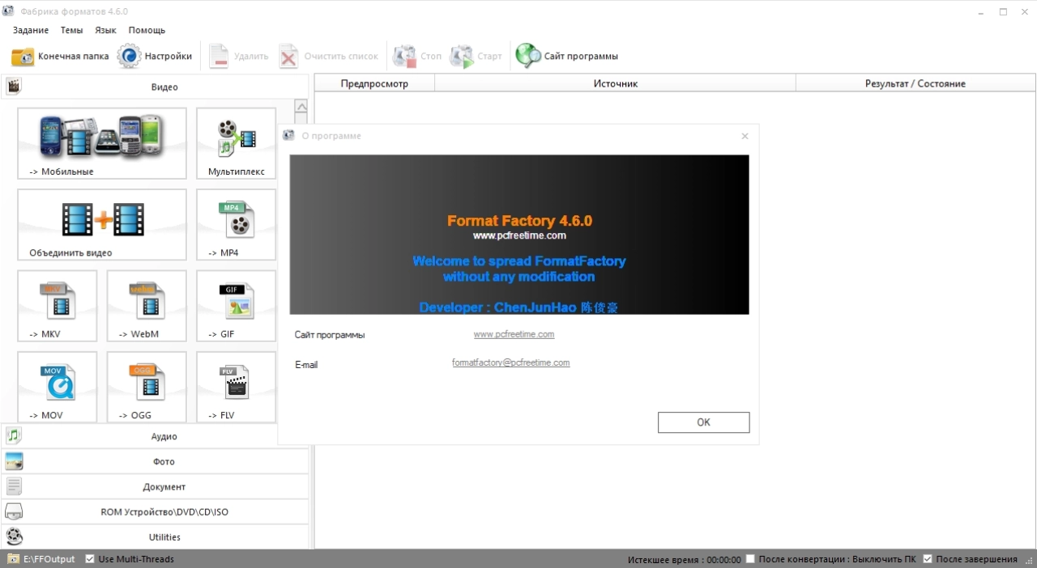Choose the WebM conversion tile
The height and width of the screenshot is (568, 1037).
coord(147,306)
